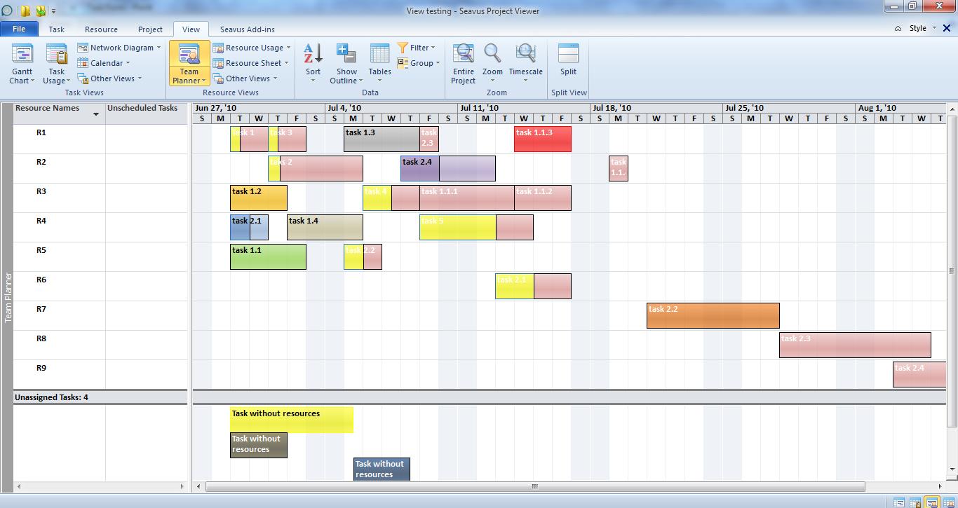Expand the Task Usage dropdown arrow
The width and height of the screenshot is (958, 508).
click(x=67, y=81)
